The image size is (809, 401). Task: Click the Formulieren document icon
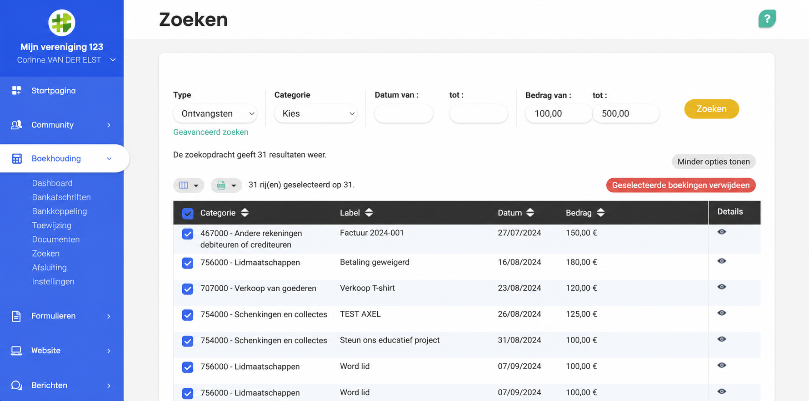click(16, 316)
